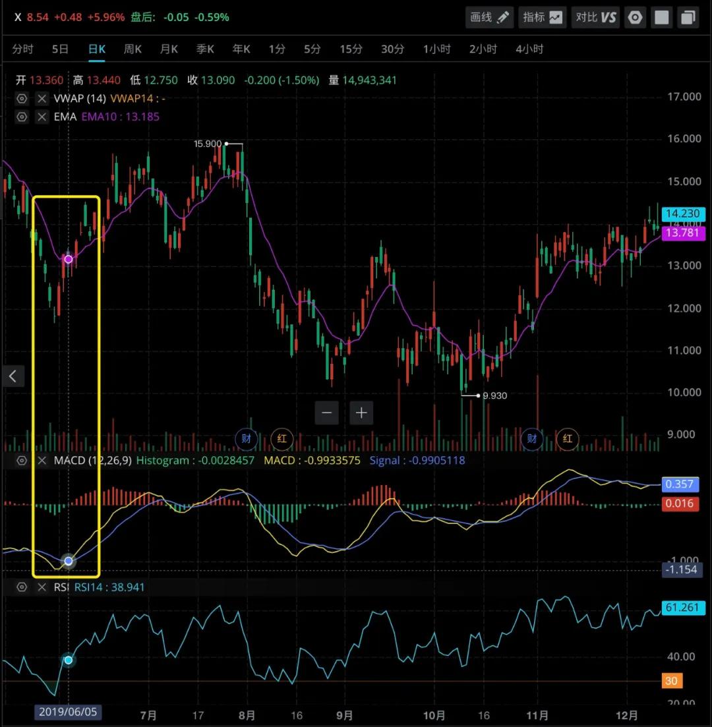
Task: Click the multi-window layout icon
Action: tap(688, 17)
